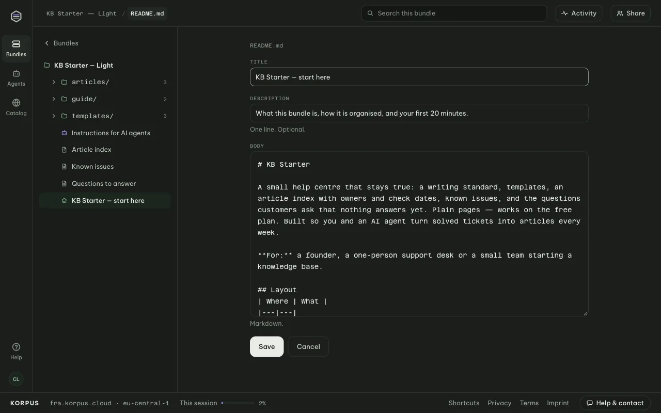This screenshot has height=413, width=661.
Task: Open the Activity panel
Action: 579,13
